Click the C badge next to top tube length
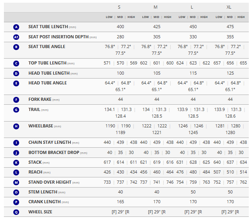 point(16,63)
